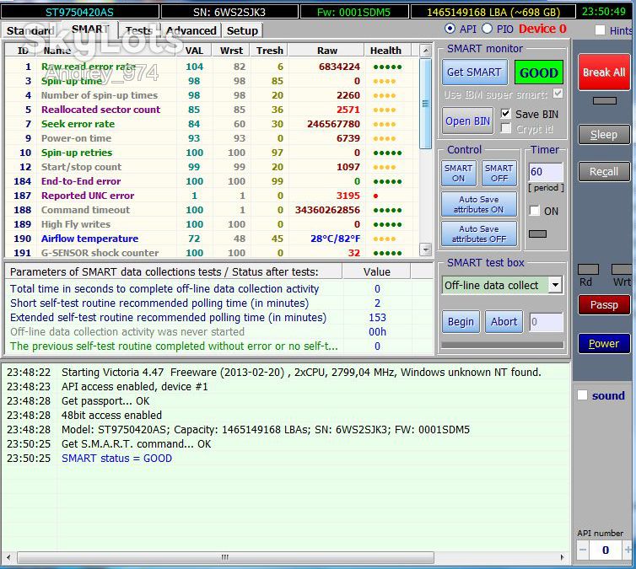Click Auto Save attributes OFF button
The width and height of the screenshot is (636, 569).
(x=478, y=234)
